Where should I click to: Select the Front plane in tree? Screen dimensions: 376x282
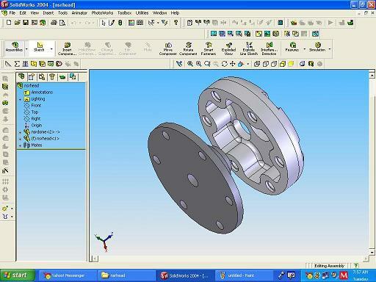(x=36, y=106)
